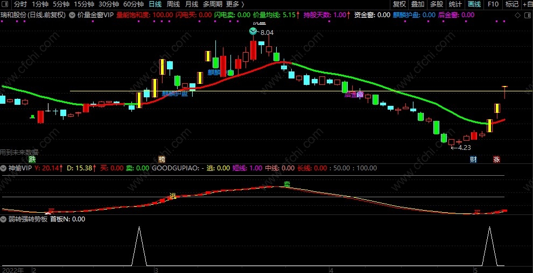Click the green info badge near 8.04 high
Image resolution: width=533 pixels, height=273 pixels.
tap(253, 32)
